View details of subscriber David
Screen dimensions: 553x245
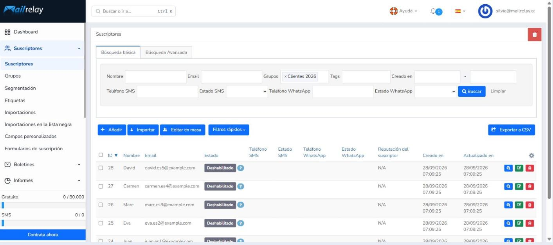click(508, 168)
